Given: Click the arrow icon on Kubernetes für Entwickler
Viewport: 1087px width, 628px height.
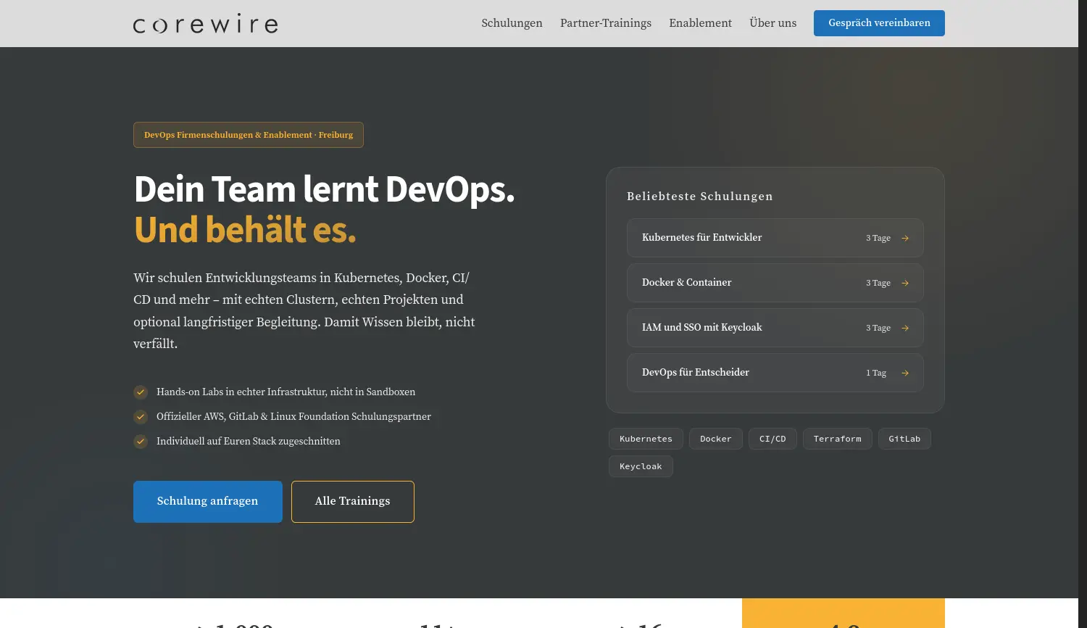Looking at the screenshot, I should point(905,238).
